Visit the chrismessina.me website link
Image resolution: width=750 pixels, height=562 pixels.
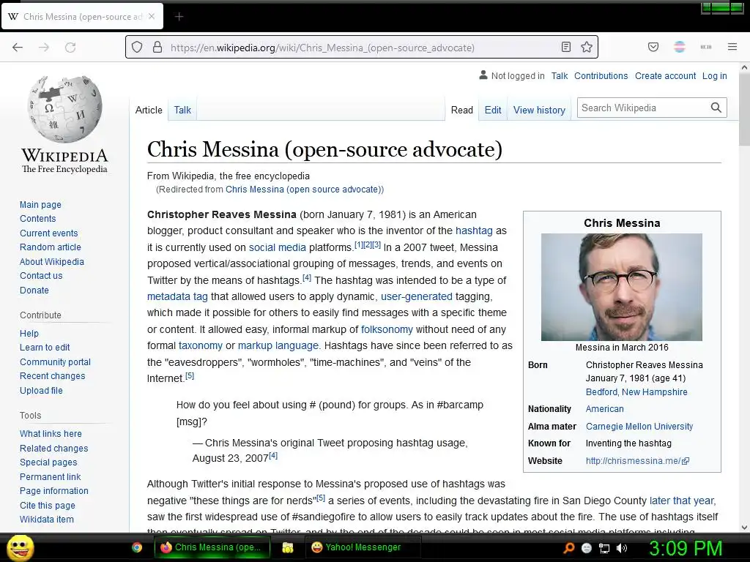pos(637,461)
